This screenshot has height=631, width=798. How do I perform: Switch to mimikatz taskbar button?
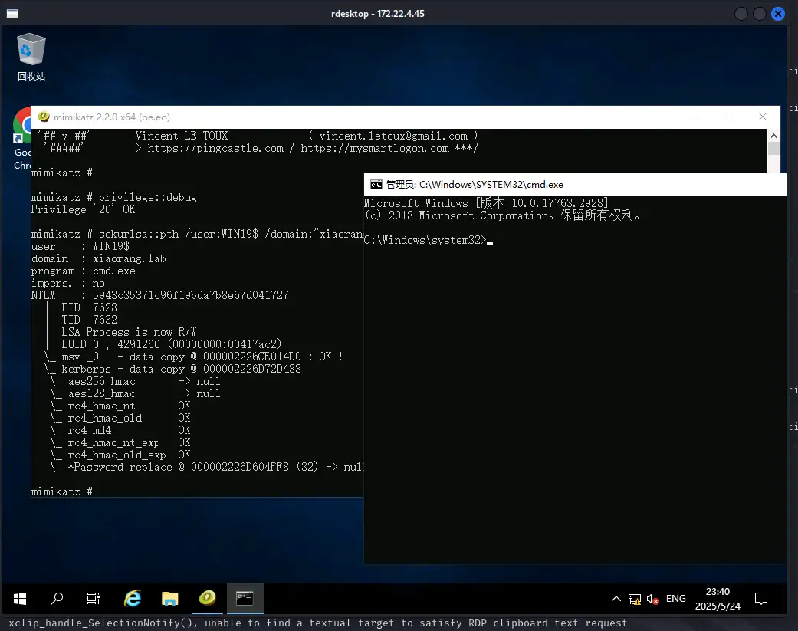click(x=207, y=599)
